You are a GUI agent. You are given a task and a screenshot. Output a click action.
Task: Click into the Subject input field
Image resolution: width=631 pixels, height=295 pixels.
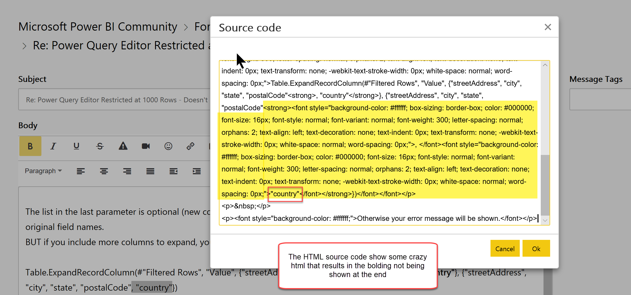[x=115, y=100]
